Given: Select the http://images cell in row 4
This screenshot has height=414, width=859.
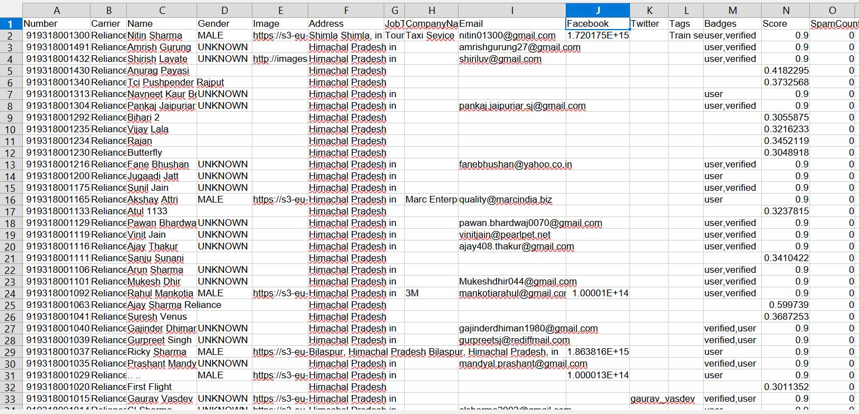Looking at the screenshot, I should (280, 59).
